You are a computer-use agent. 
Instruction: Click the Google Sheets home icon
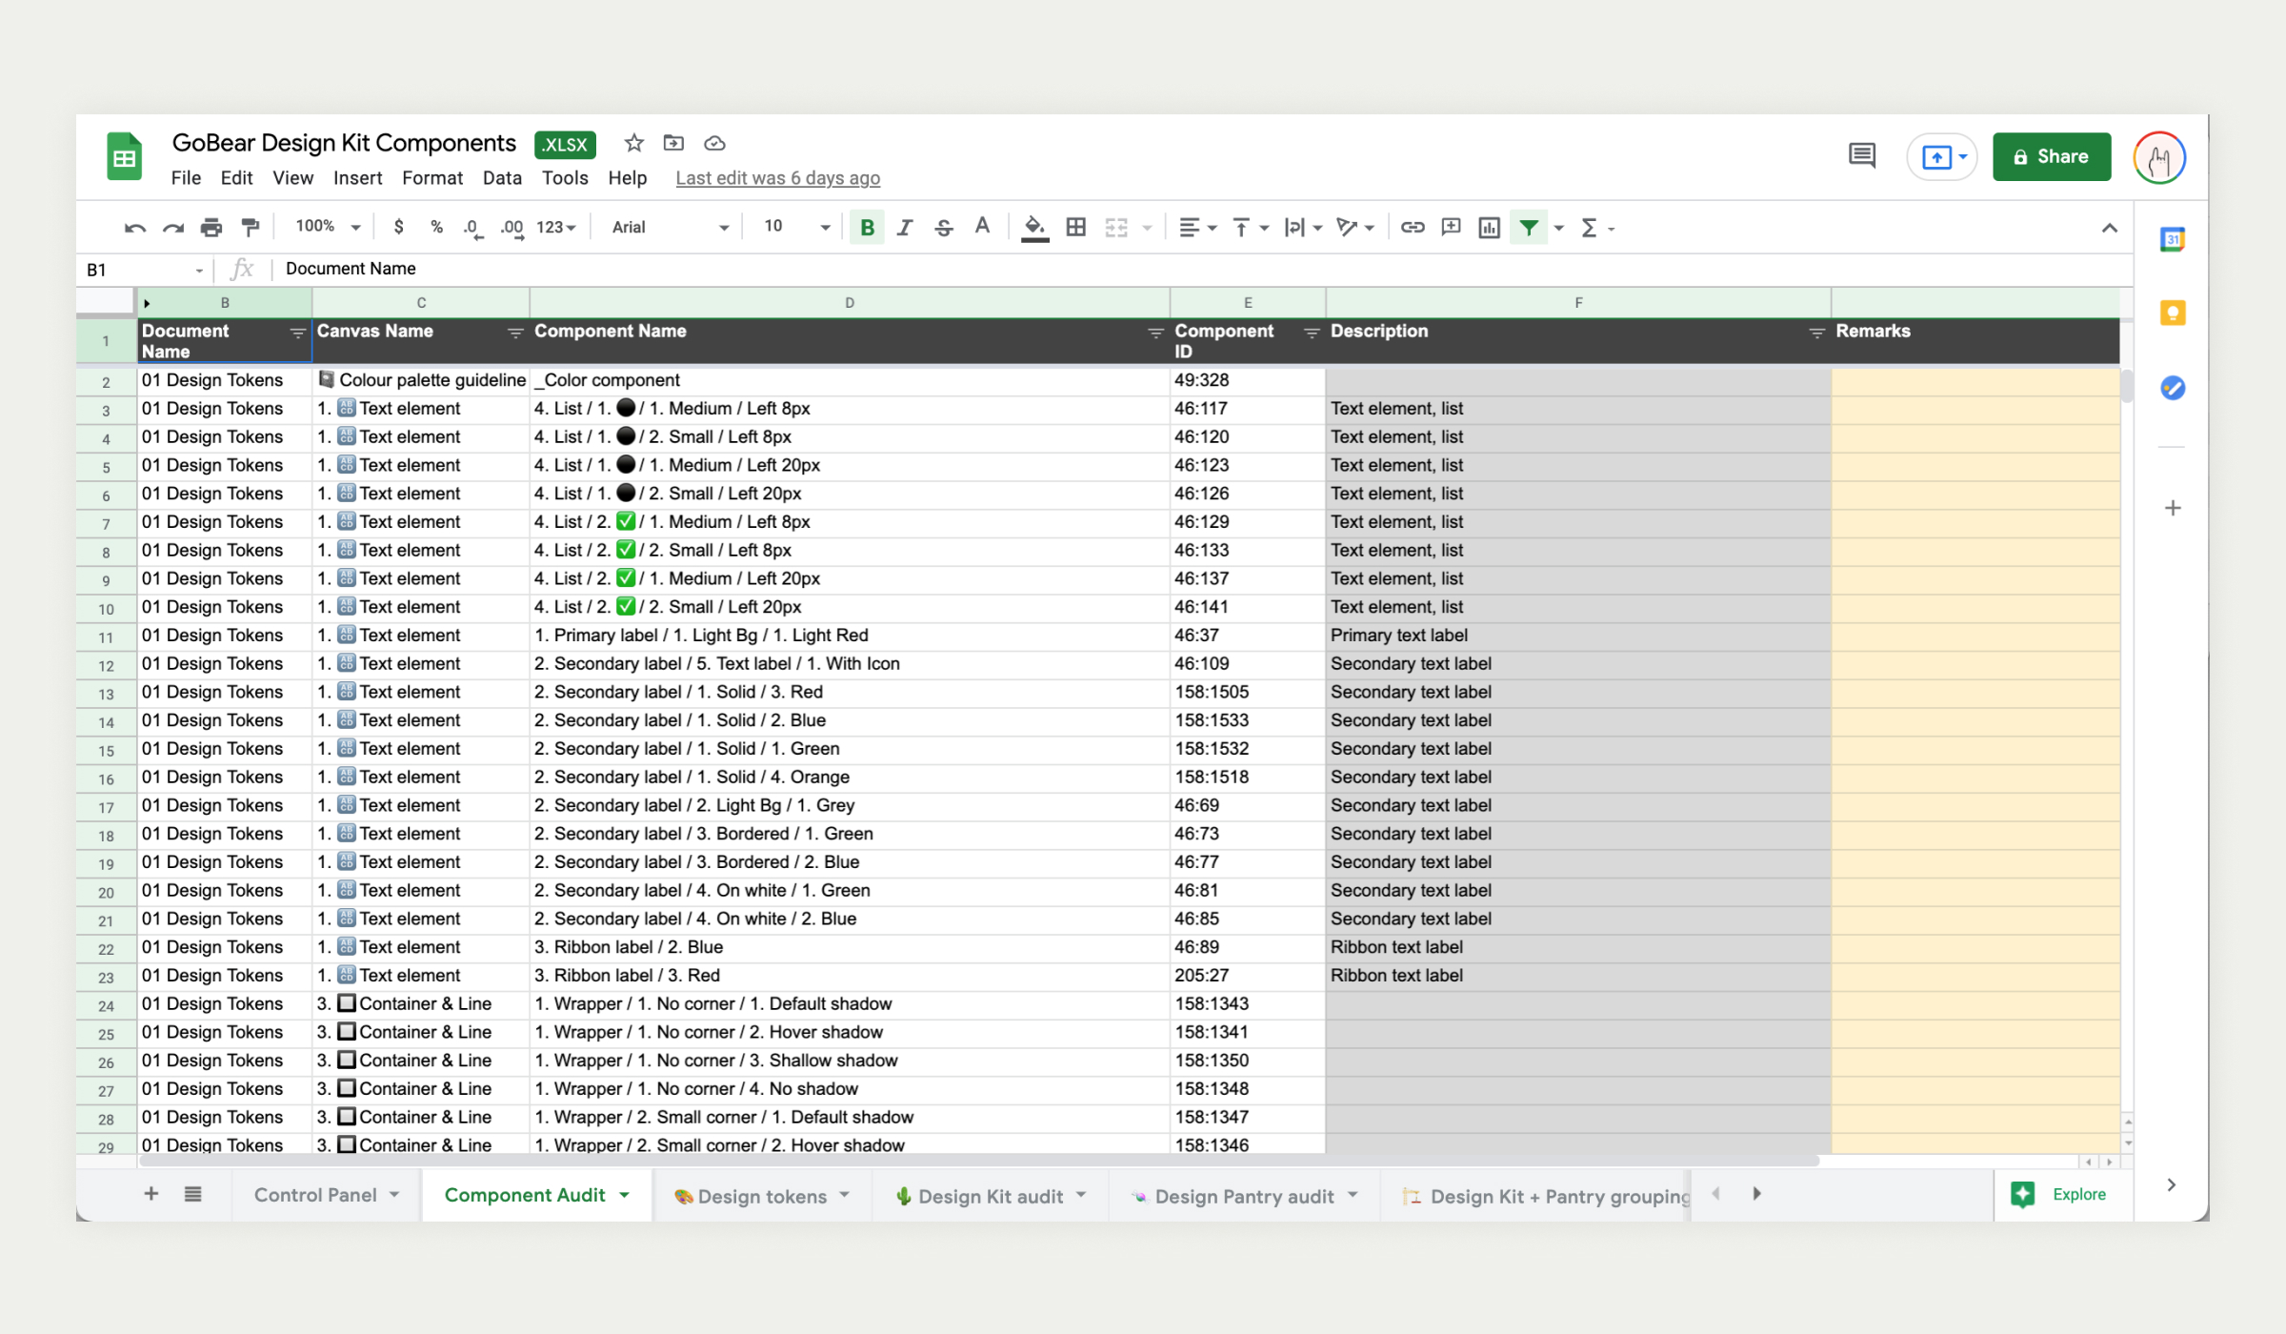pyautogui.click(x=124, y=157)
